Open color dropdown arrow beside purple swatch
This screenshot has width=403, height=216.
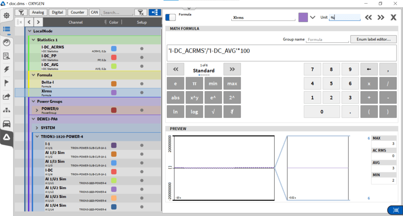pyautogui.click(x=312, y=17)
